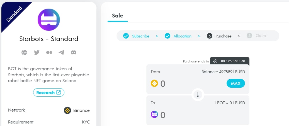Viewport: 289px width, 126px height.
Task: Click the Starbots project logo
Action: point(49,19)
